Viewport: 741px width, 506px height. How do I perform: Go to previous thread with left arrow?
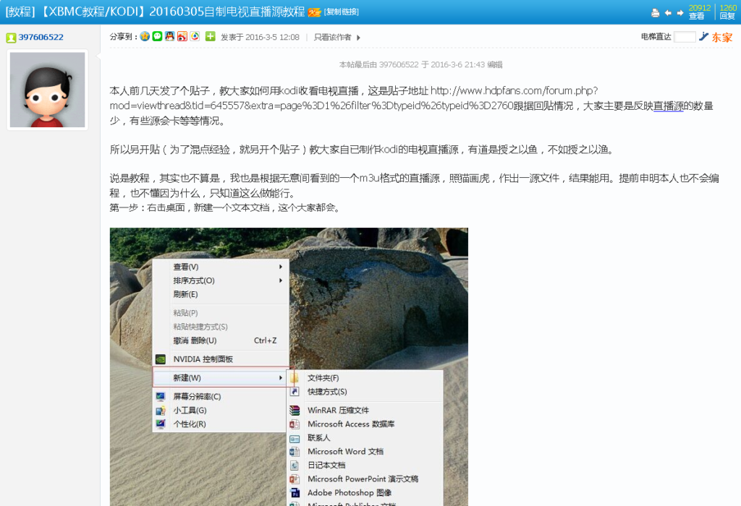pos(668,12)
